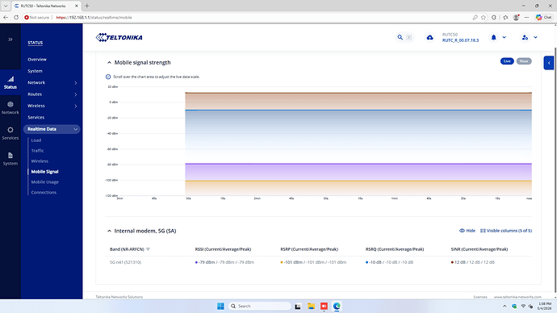Click the RSRP orange legend dot
Screen dimensions: 557x313
pos(282,262)
